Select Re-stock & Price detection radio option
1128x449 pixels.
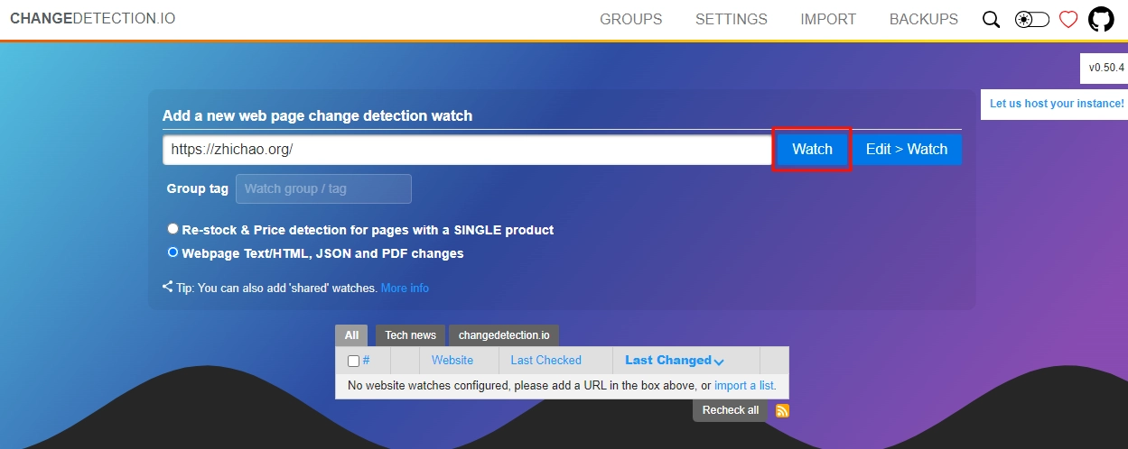pos(172,229)
